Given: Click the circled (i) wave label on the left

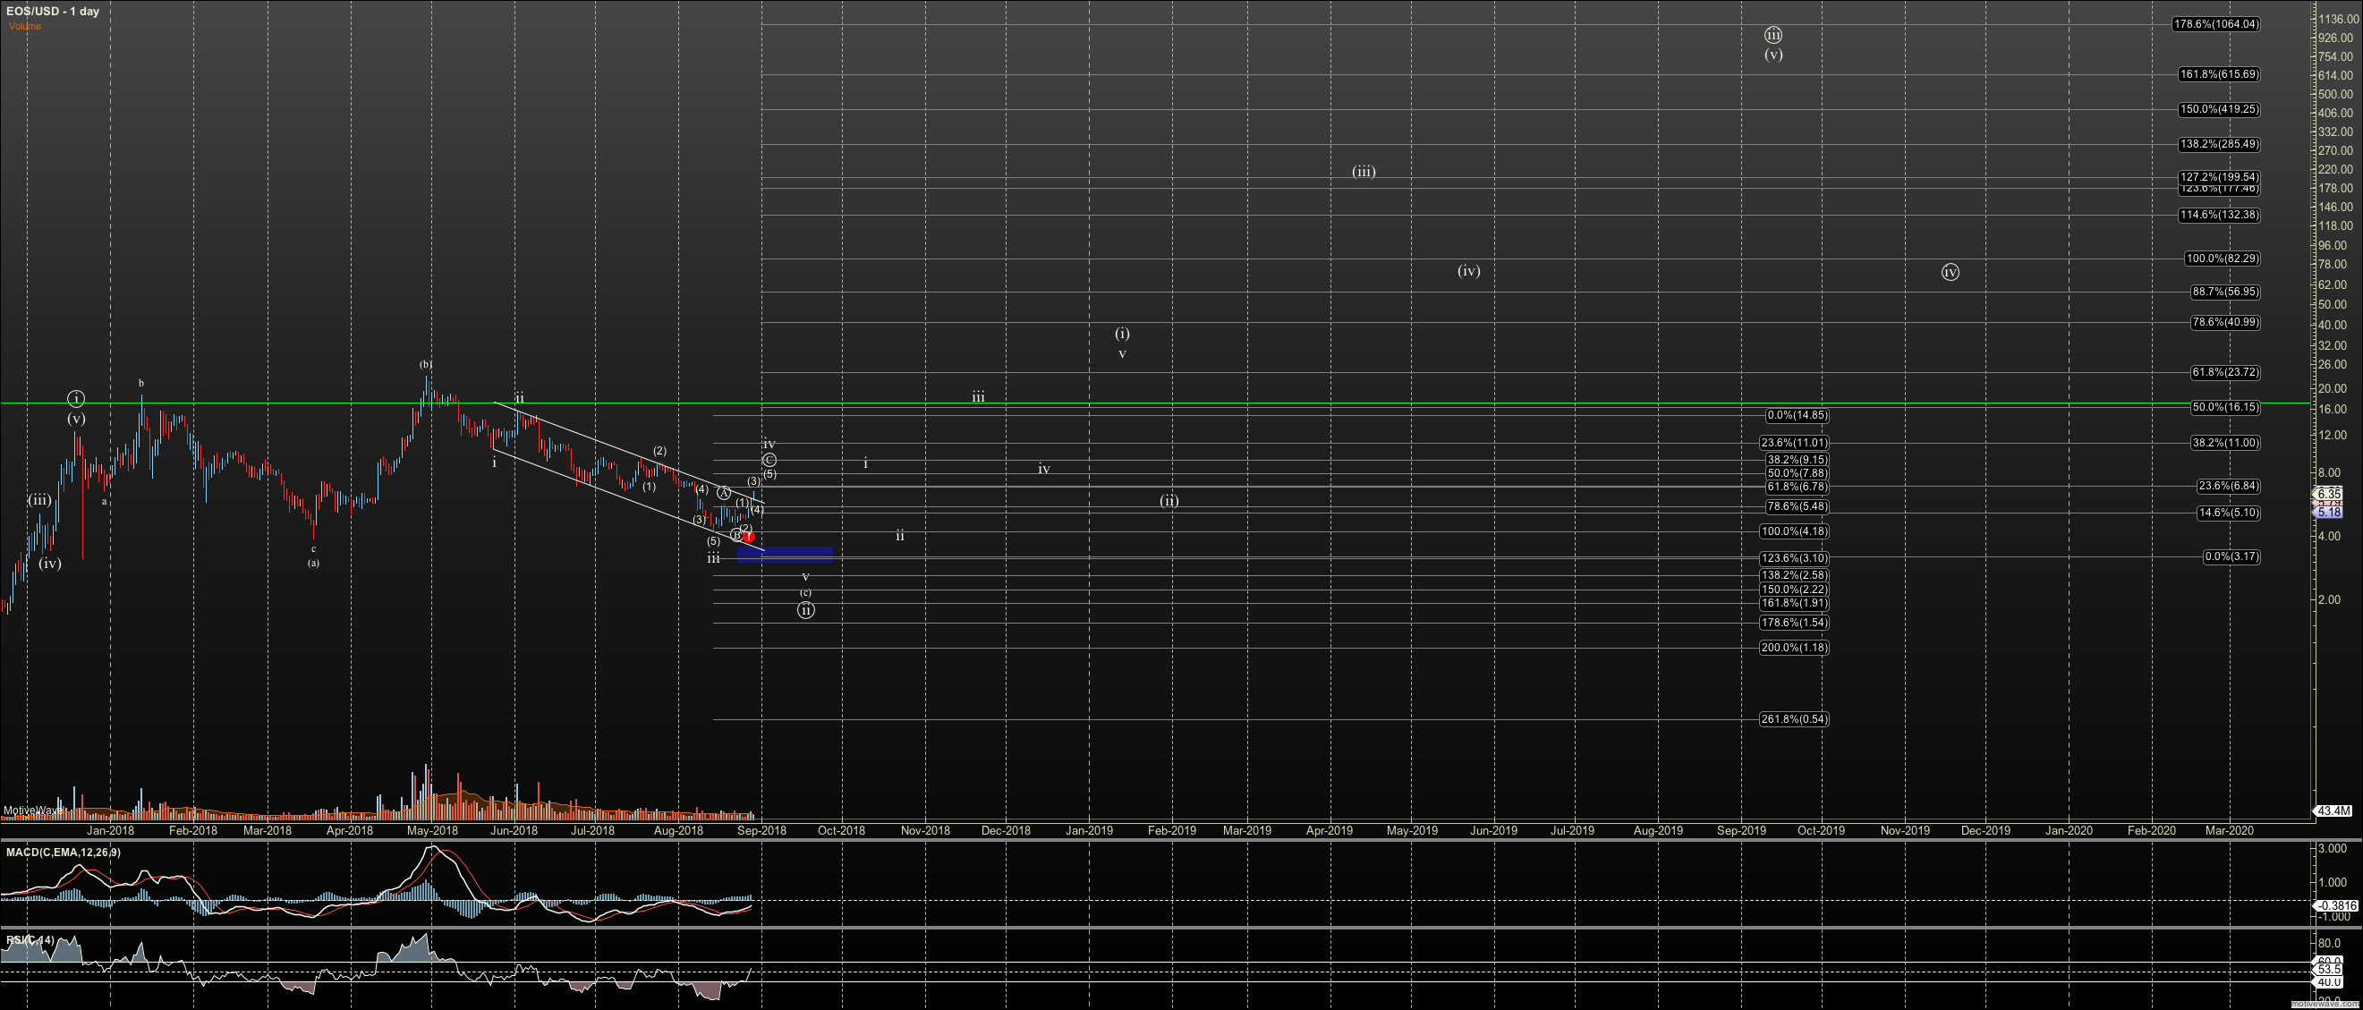Looking at the screenshot, I should 76,398.
